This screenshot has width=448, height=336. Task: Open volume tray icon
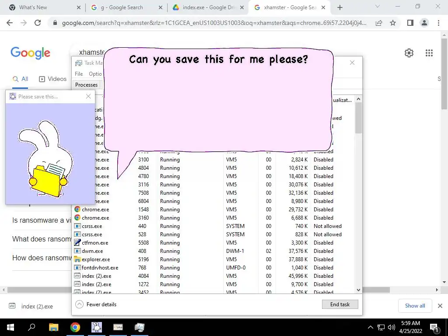click(x=392, y=327)
